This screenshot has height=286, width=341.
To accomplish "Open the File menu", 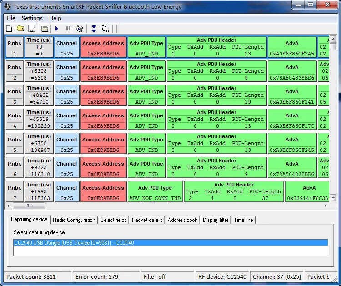I will point(11,18).
